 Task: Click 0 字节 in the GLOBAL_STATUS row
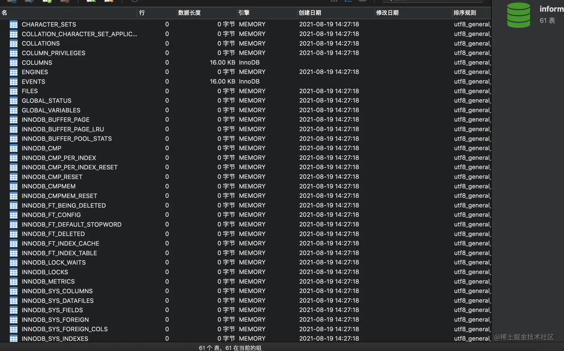coord(226,101)
